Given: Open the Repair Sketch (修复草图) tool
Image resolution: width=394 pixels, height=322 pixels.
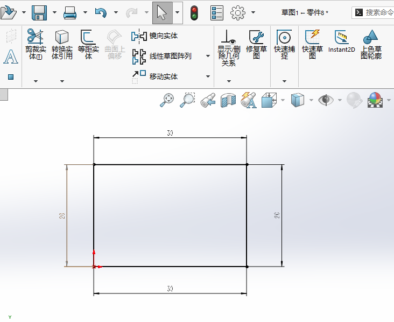Looking at the screenshot, I should (x=256, y=43).
